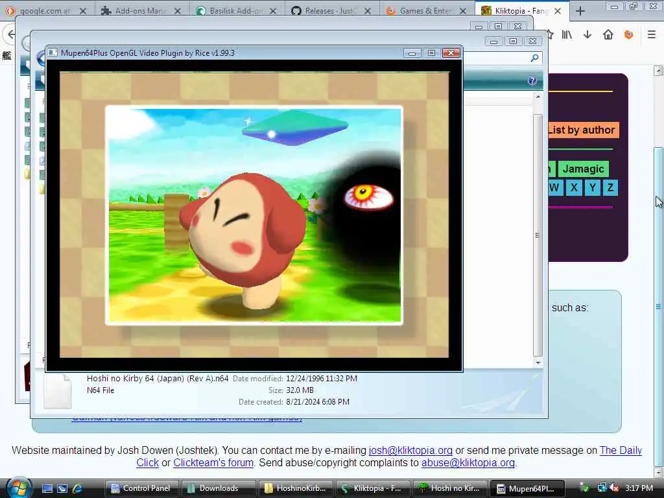This screenshot has height=498, width=664.
Task: Click the system clock 3:17 PM
Action: pyautogui.click(x=639, y=488)
